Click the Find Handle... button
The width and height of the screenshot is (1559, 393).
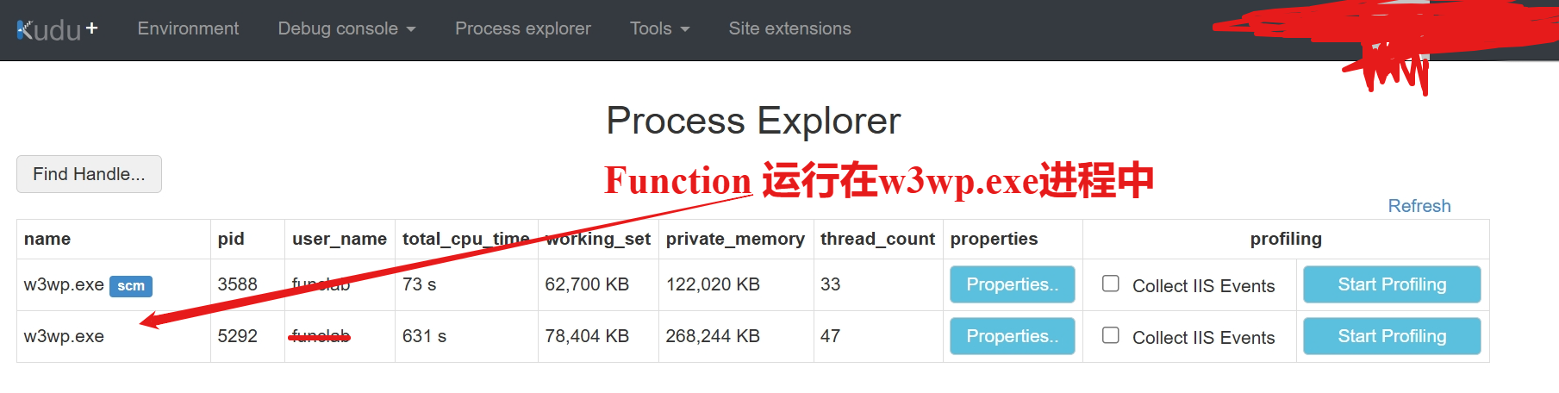(89, 174)
